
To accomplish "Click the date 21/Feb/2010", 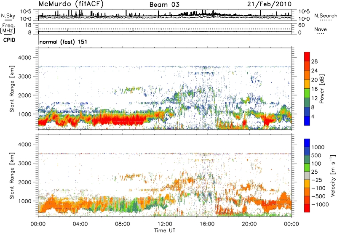I will (x=269, y=4).
